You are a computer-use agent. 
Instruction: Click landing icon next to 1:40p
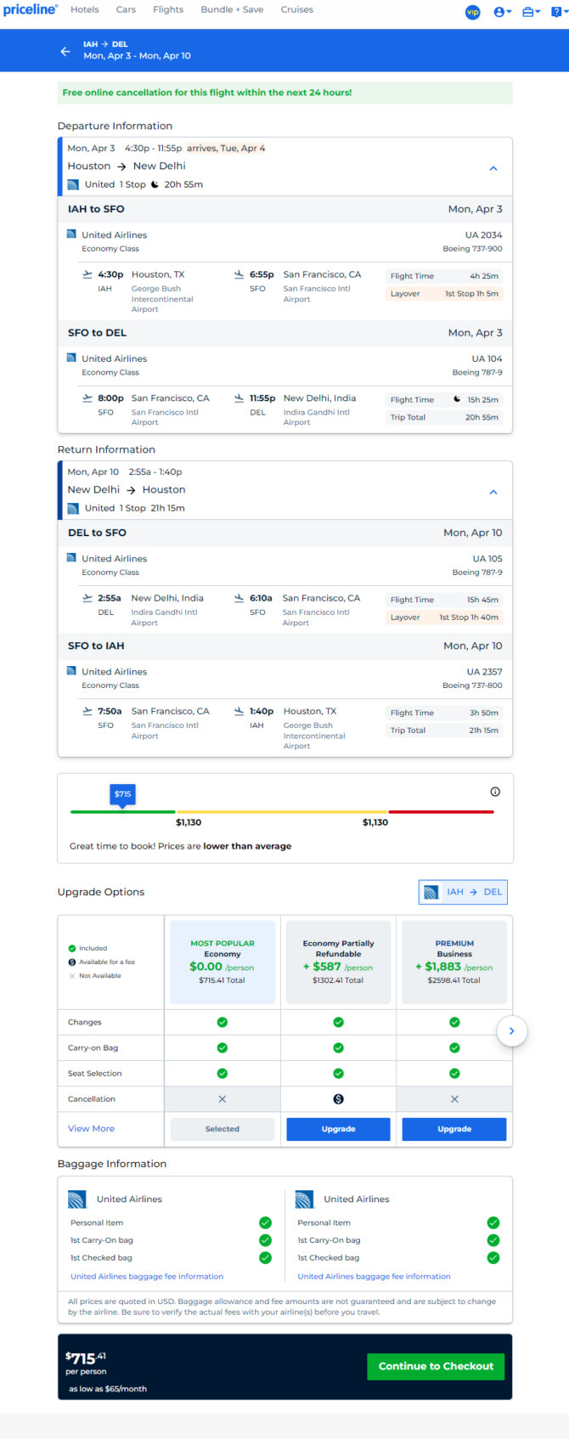point(239,711)
